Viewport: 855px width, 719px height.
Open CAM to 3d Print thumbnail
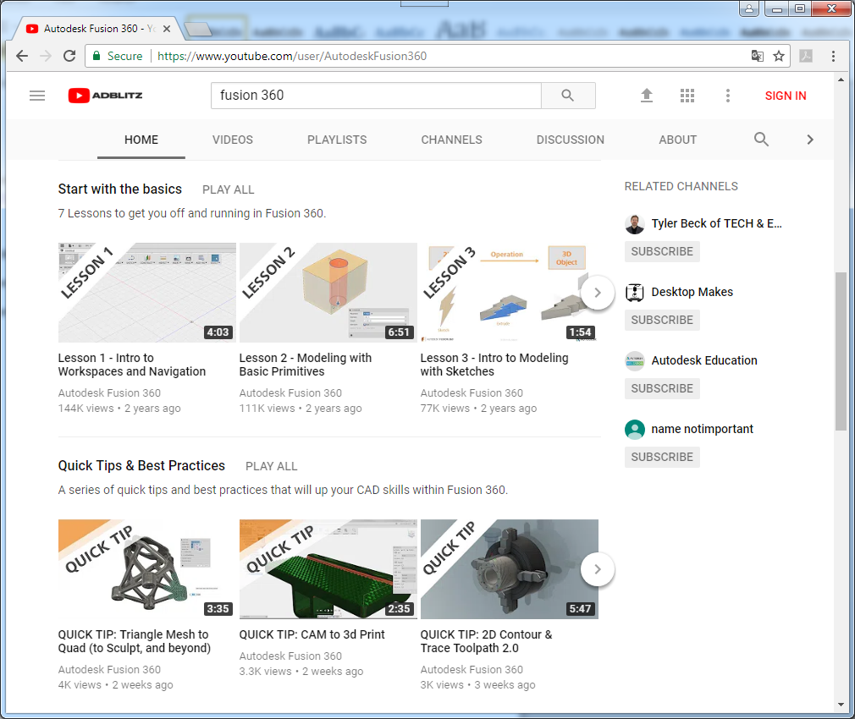[x=328, y=569]
